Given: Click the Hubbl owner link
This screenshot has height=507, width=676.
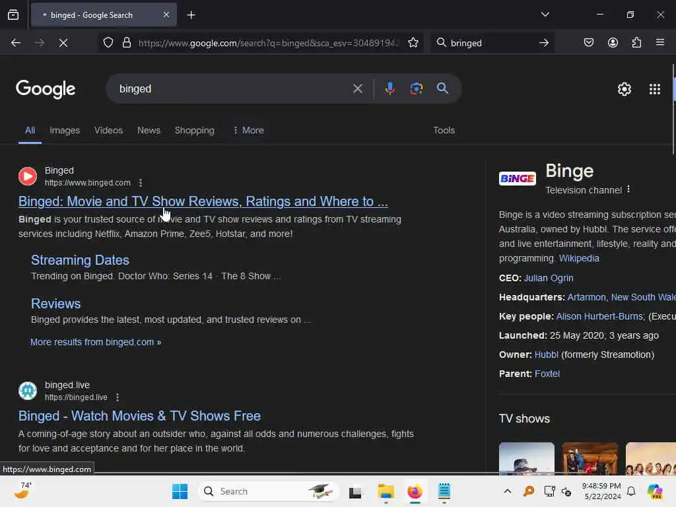Looking at the screenshot, I should point(546,355).
